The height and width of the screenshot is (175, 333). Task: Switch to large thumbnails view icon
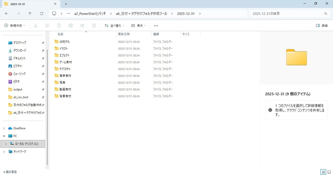pyautogui.click(x=329, y=172)
